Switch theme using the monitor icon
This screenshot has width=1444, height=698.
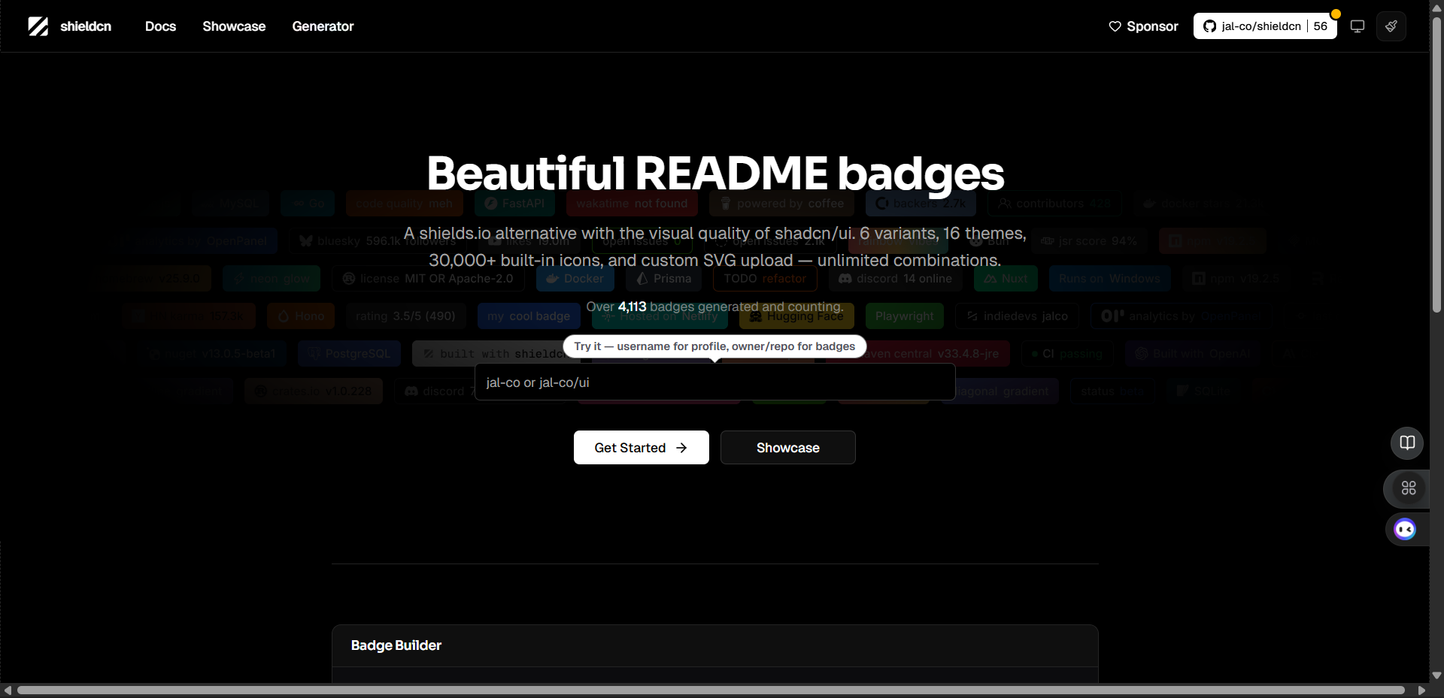tap(1358, 26)
